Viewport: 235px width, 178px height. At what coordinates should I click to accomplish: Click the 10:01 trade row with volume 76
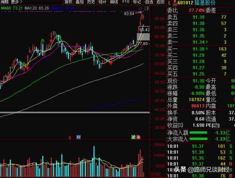(201, 176)
